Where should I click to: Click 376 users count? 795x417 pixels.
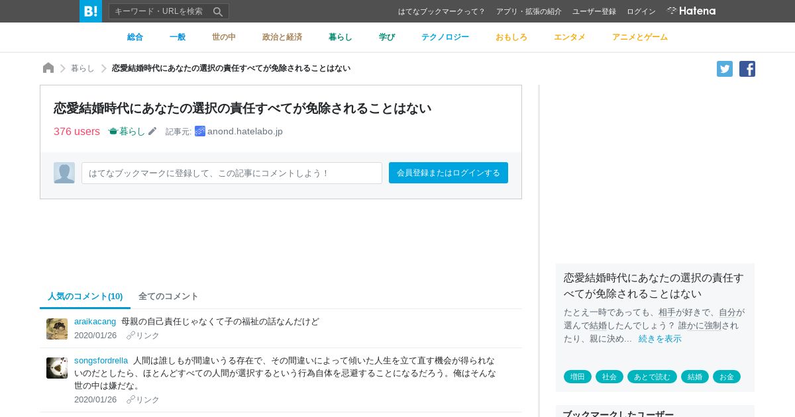77,131
